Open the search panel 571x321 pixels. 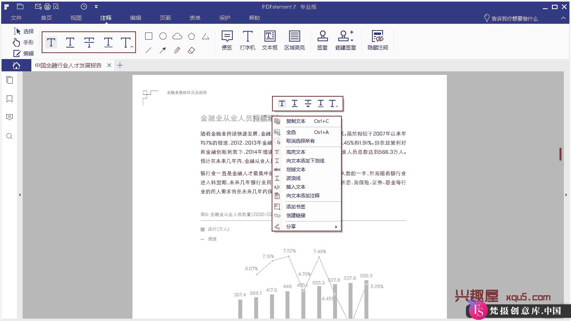pos(10,136)
